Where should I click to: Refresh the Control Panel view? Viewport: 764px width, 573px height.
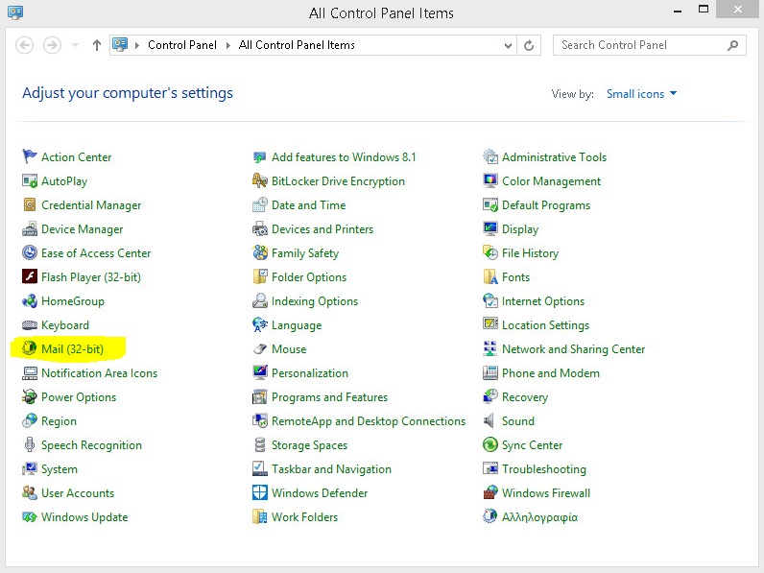pos(529,45)
